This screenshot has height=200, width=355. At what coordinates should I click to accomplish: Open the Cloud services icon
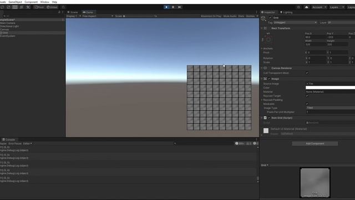[307, 7]
